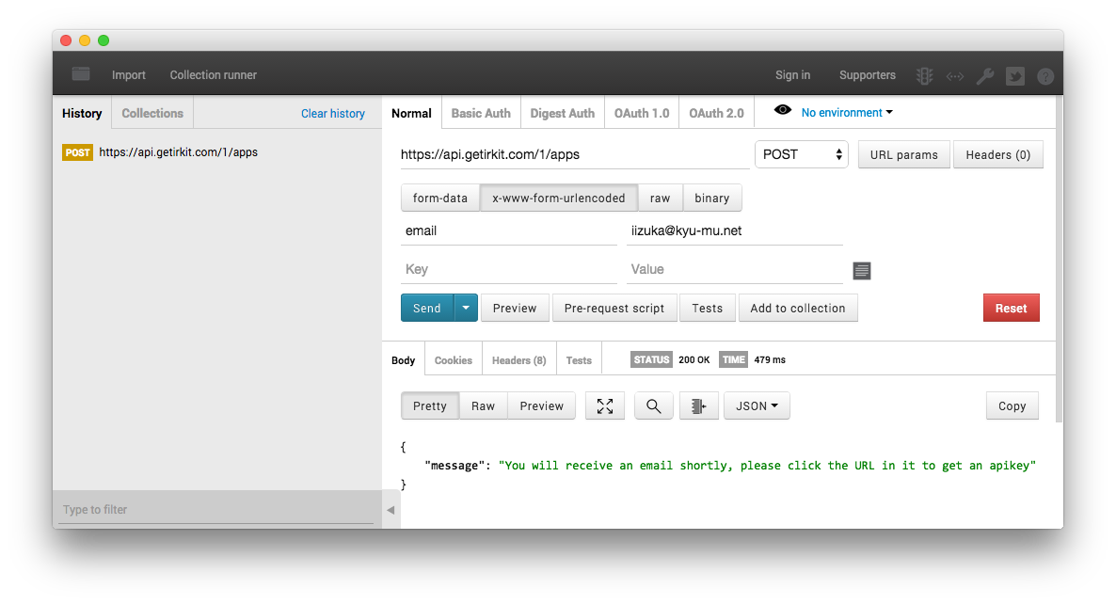Open the Supporters link
The width and height of the screenshot is (1116, 604).
pos(868,74)
